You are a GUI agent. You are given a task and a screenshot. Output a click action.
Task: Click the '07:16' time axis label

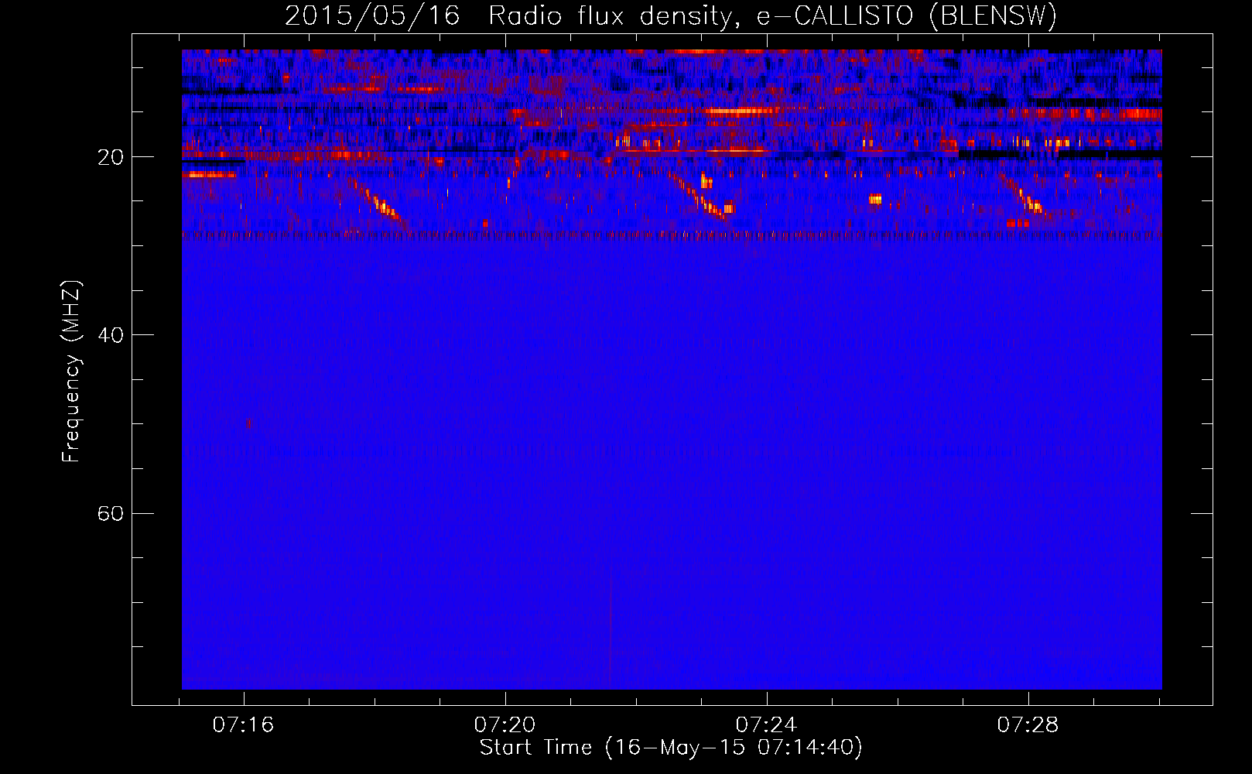click(244, 725)
